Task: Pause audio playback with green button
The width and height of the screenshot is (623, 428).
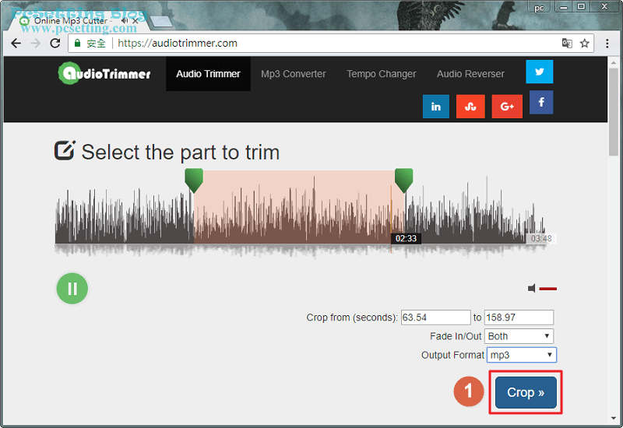Action: click(x=72, y=289)
